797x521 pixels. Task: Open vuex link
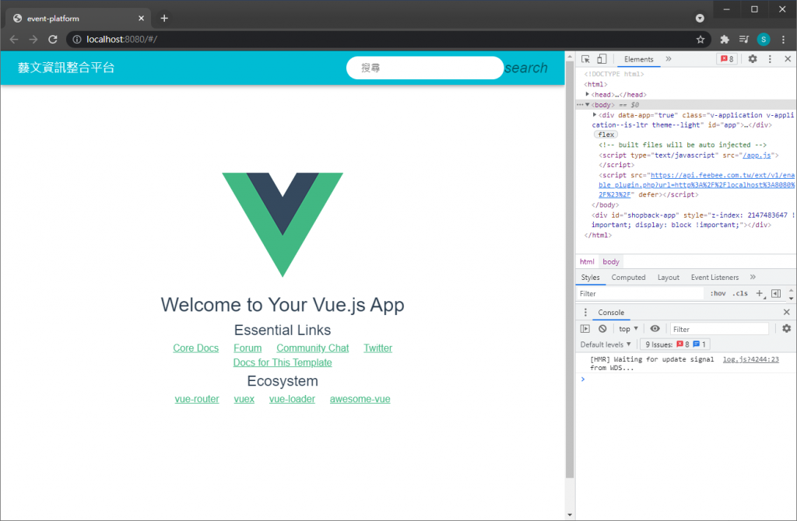pos(244,399)
